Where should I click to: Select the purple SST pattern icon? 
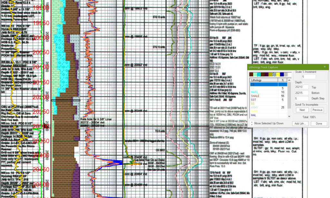tap(266, 74)
